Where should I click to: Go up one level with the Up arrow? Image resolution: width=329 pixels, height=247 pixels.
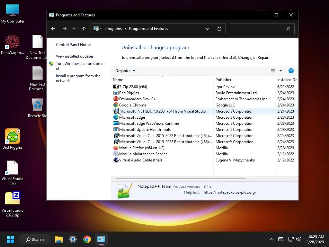point(84,29)
